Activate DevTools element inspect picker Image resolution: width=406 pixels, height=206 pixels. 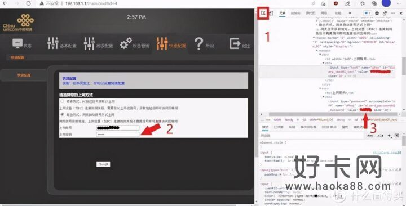(x=263, y=13)
